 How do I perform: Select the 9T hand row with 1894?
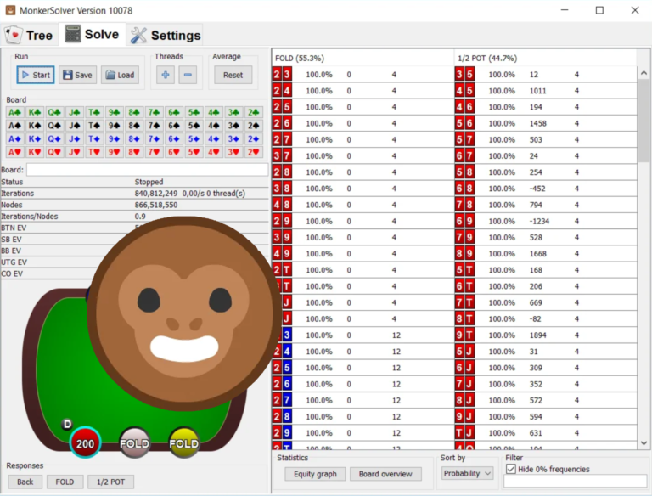(x=545, y=335)
